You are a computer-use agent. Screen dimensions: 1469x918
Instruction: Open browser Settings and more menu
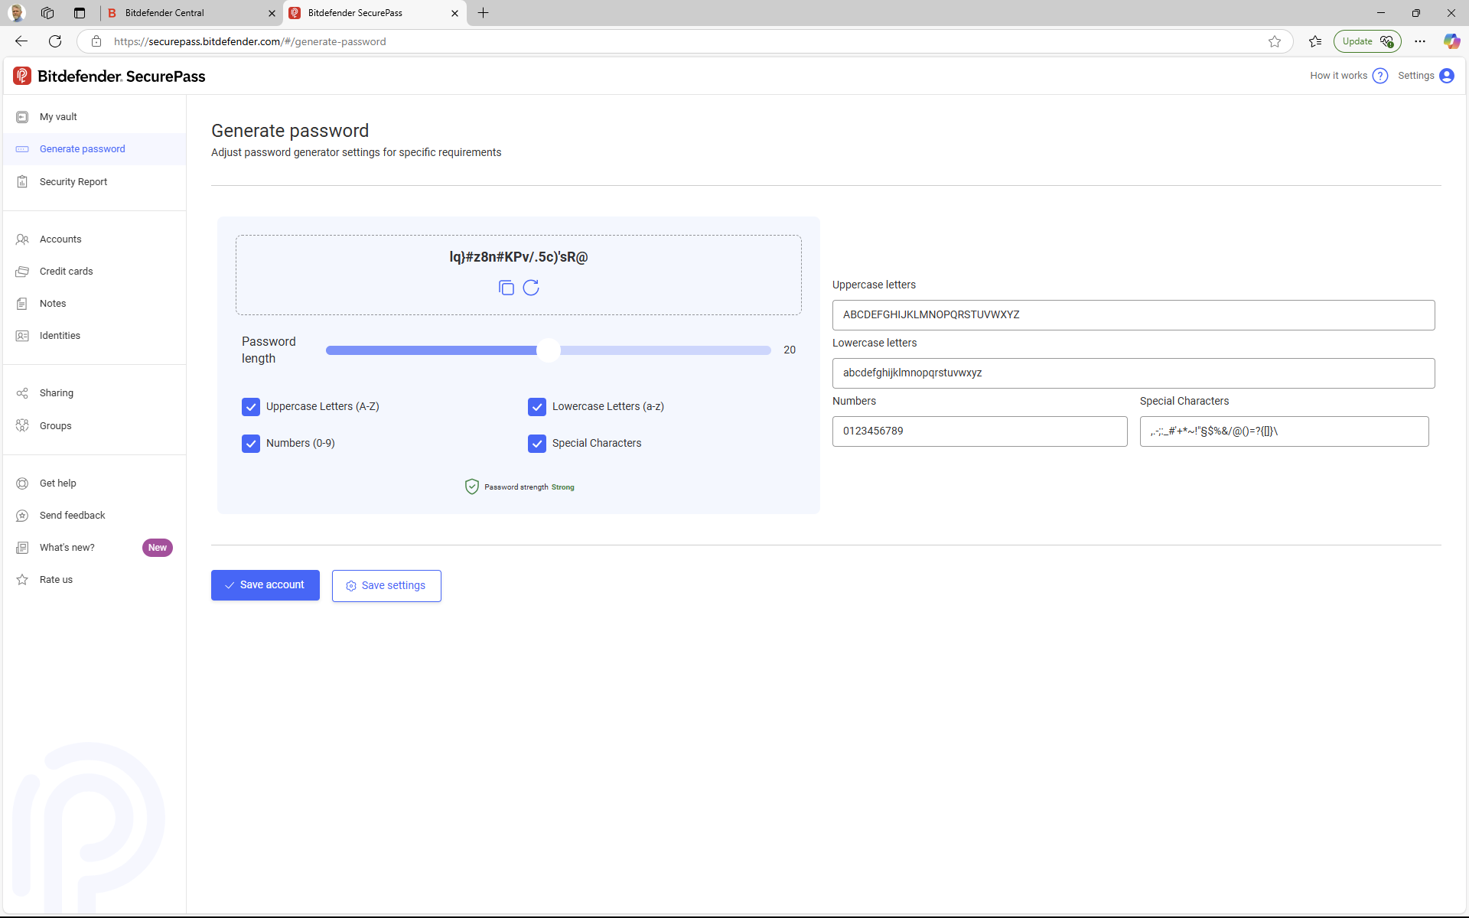point(1420,41)
